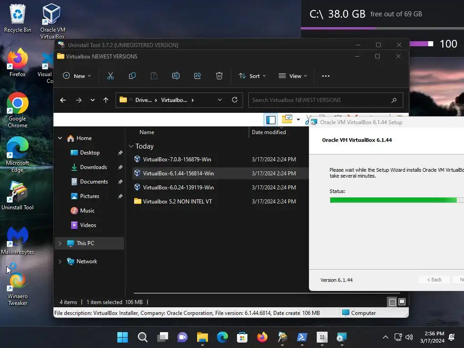
Task: Open Oracle VM VirtualBox desktop shortcut
Action: (53, 21)
